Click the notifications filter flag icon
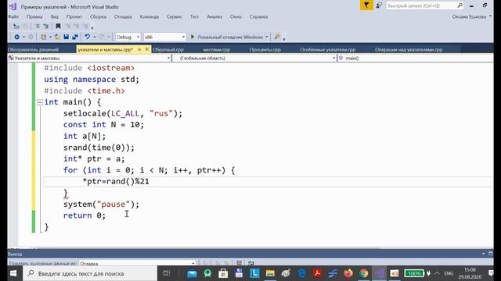Image resolution: width=501 pixels, height=281 pixels. coord(366,5)
